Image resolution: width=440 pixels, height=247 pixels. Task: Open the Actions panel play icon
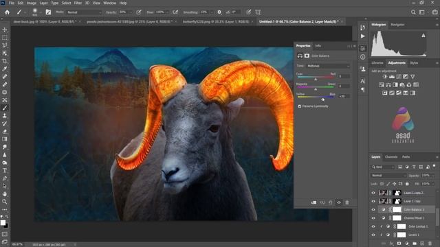tap(362, 36)
